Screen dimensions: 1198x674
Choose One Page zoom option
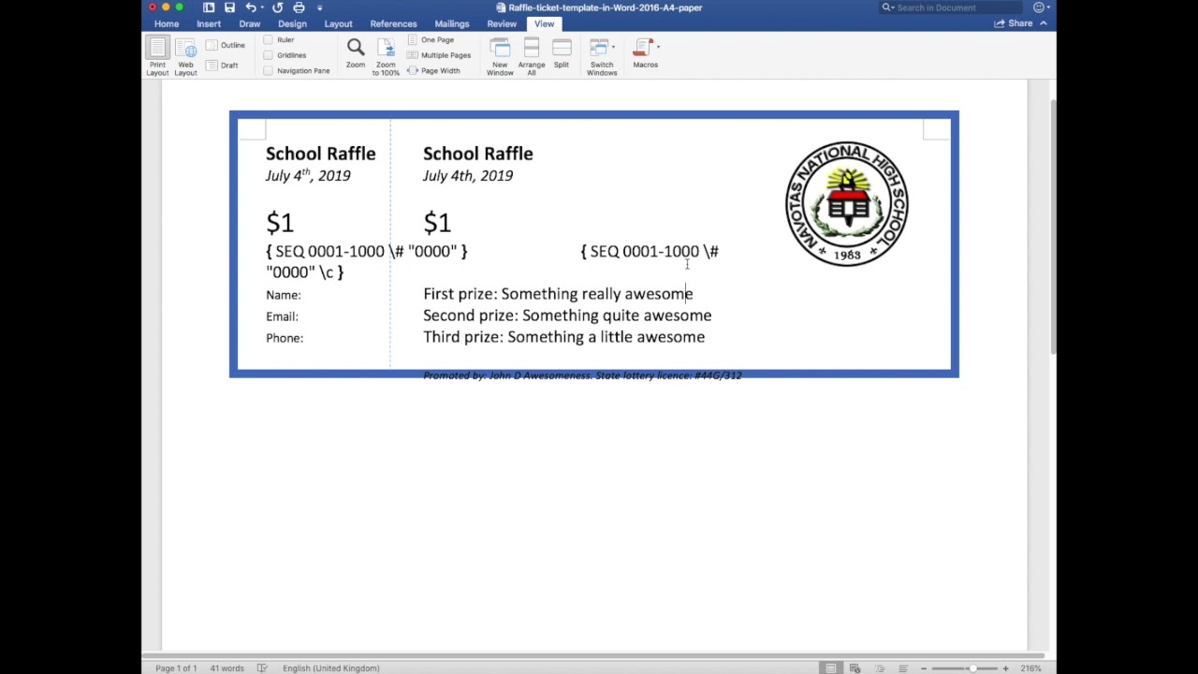431,39
